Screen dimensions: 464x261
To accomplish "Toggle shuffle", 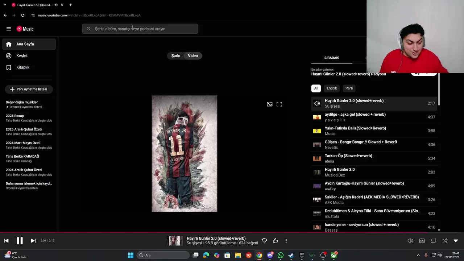I will [445, 241].
